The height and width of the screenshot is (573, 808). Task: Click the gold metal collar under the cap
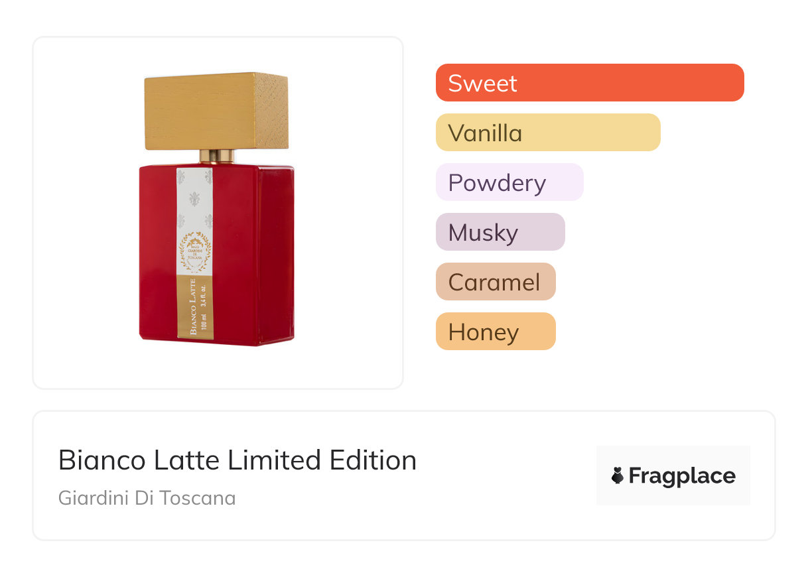pos(217,157)
